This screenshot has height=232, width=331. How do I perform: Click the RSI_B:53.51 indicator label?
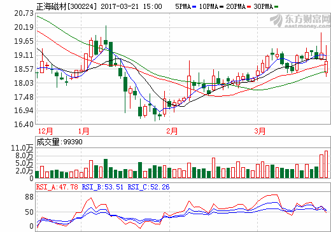[x=102, y=187]
